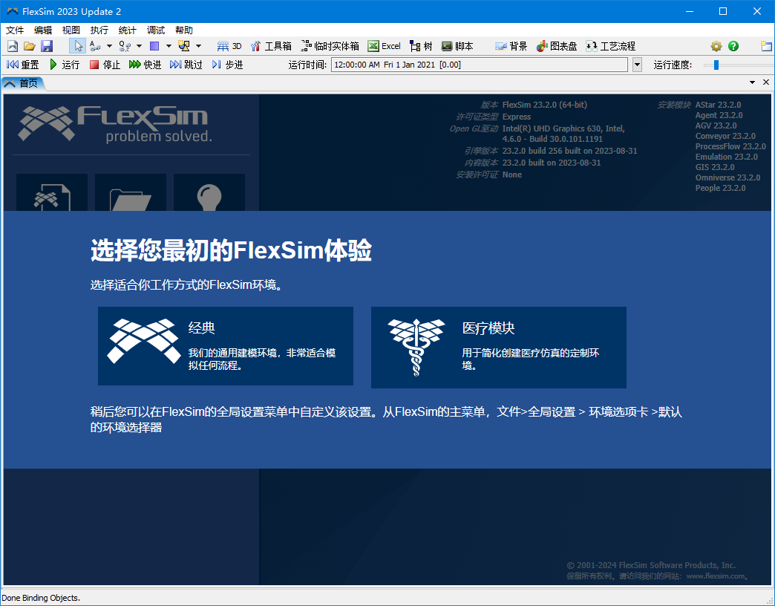Click the 'FlexSim 23.2.0 (64-bit)' version text

coord(545,105)
